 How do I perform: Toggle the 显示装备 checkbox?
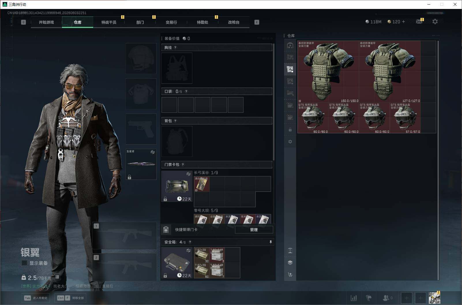click(24, 263)
